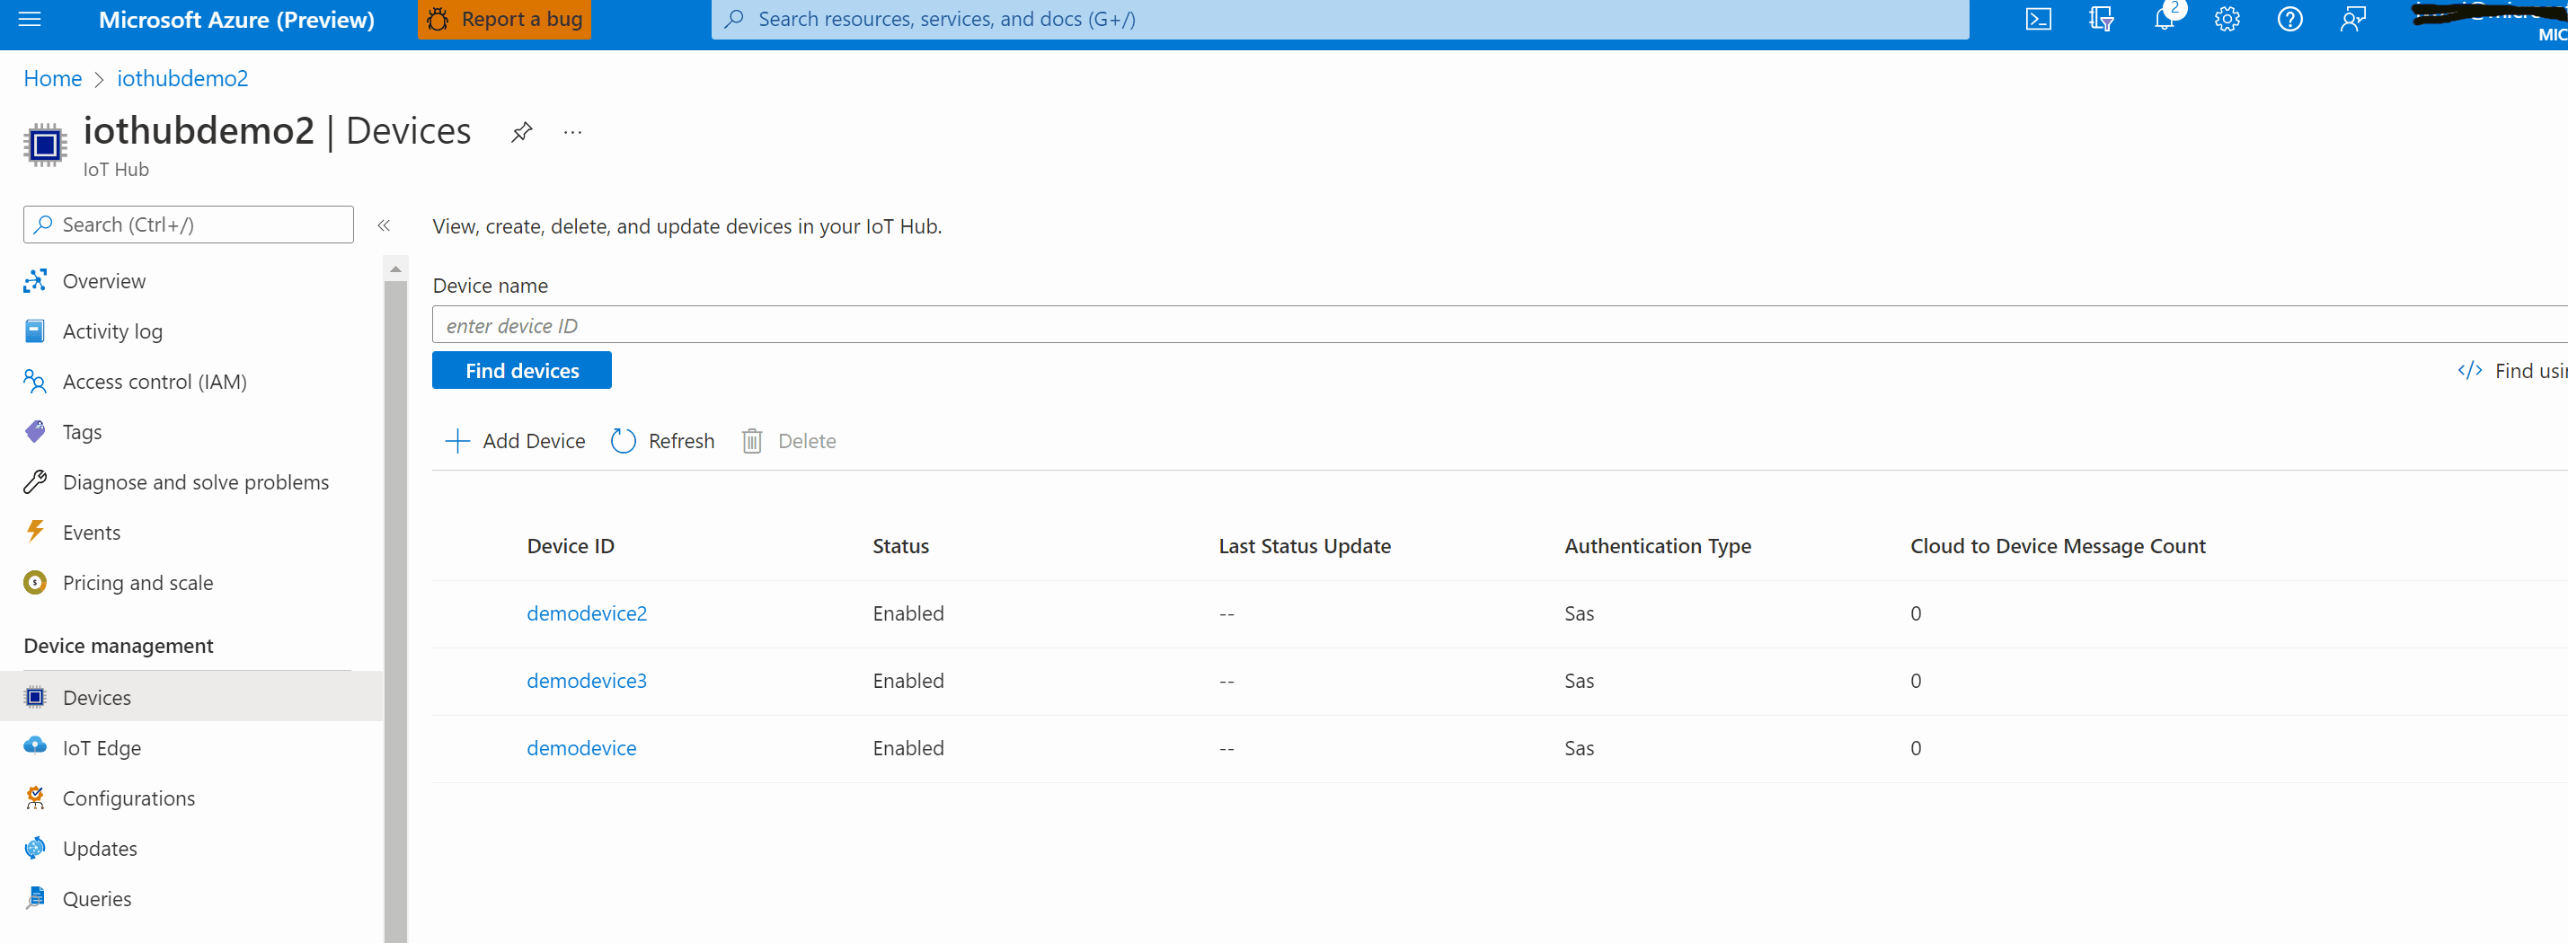Open Pricing and scale settings

(137, 582)
